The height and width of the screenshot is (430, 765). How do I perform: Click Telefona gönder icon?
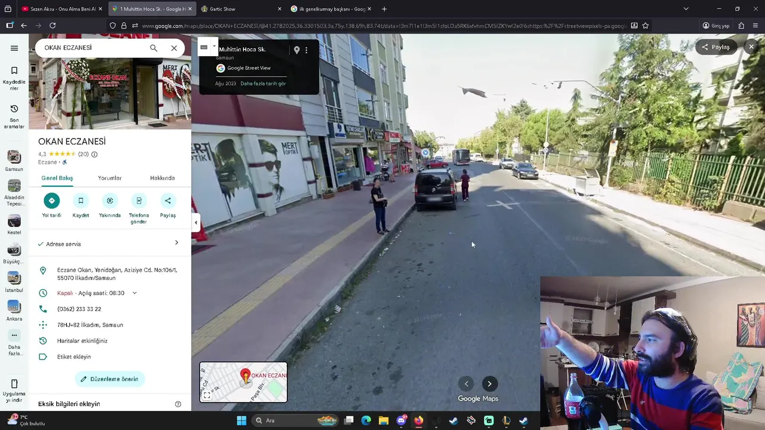(x=139, y=201)
